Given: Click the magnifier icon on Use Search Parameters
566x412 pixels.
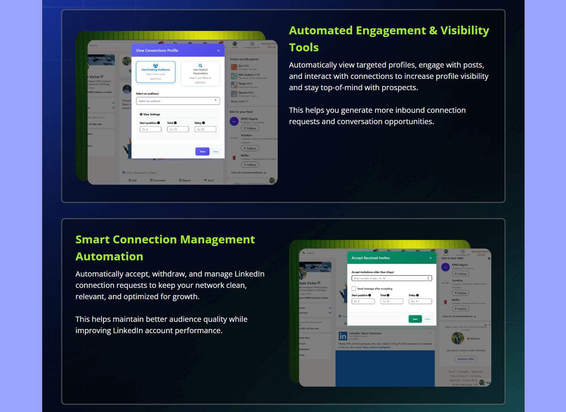Looking at the screenshot, I should tap(200, 66).
